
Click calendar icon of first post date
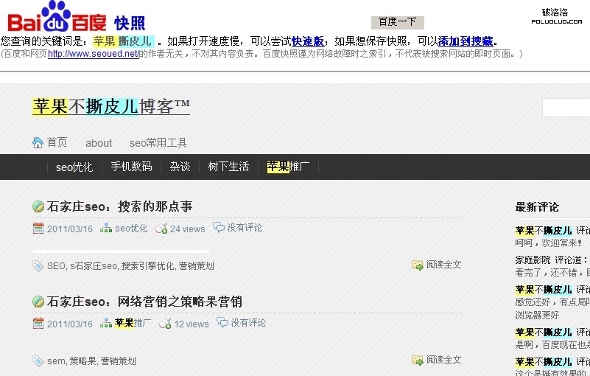38,229
